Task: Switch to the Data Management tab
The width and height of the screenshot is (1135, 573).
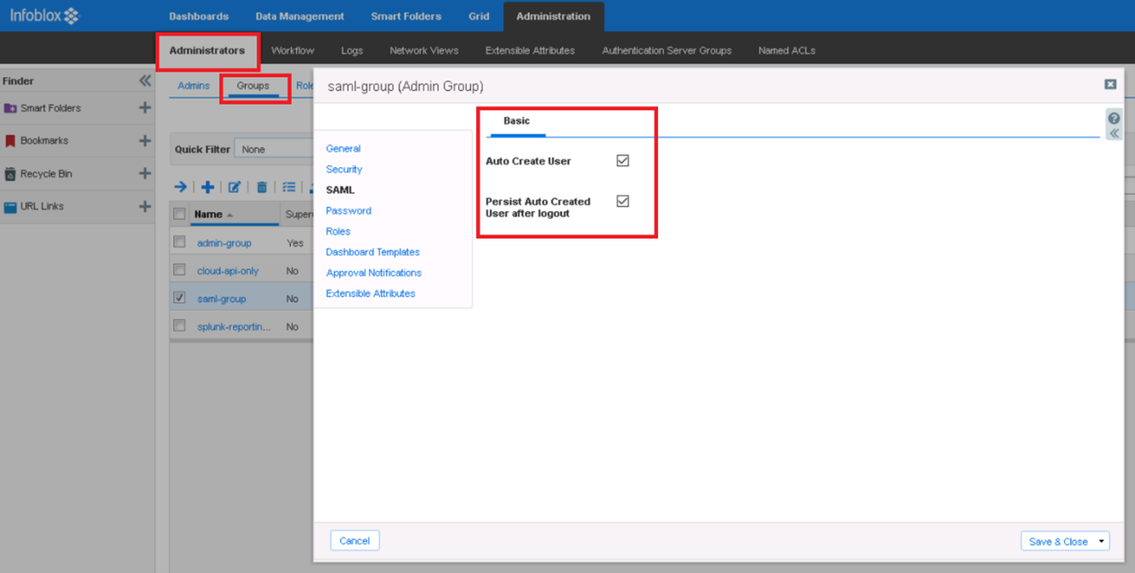Action: (x=300, y=16)
